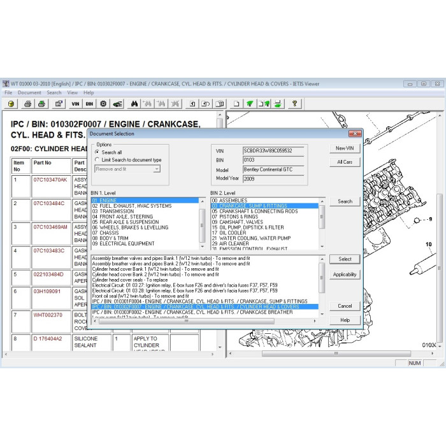Select Front oil seal (W12 twin turbo) document
Image resolution: width=446 pixels, height=446 pixels.
click(x=205, y=296)
